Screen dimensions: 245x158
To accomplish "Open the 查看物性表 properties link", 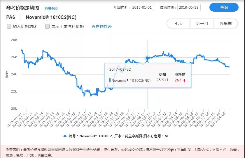I will [x=101, y=26].
